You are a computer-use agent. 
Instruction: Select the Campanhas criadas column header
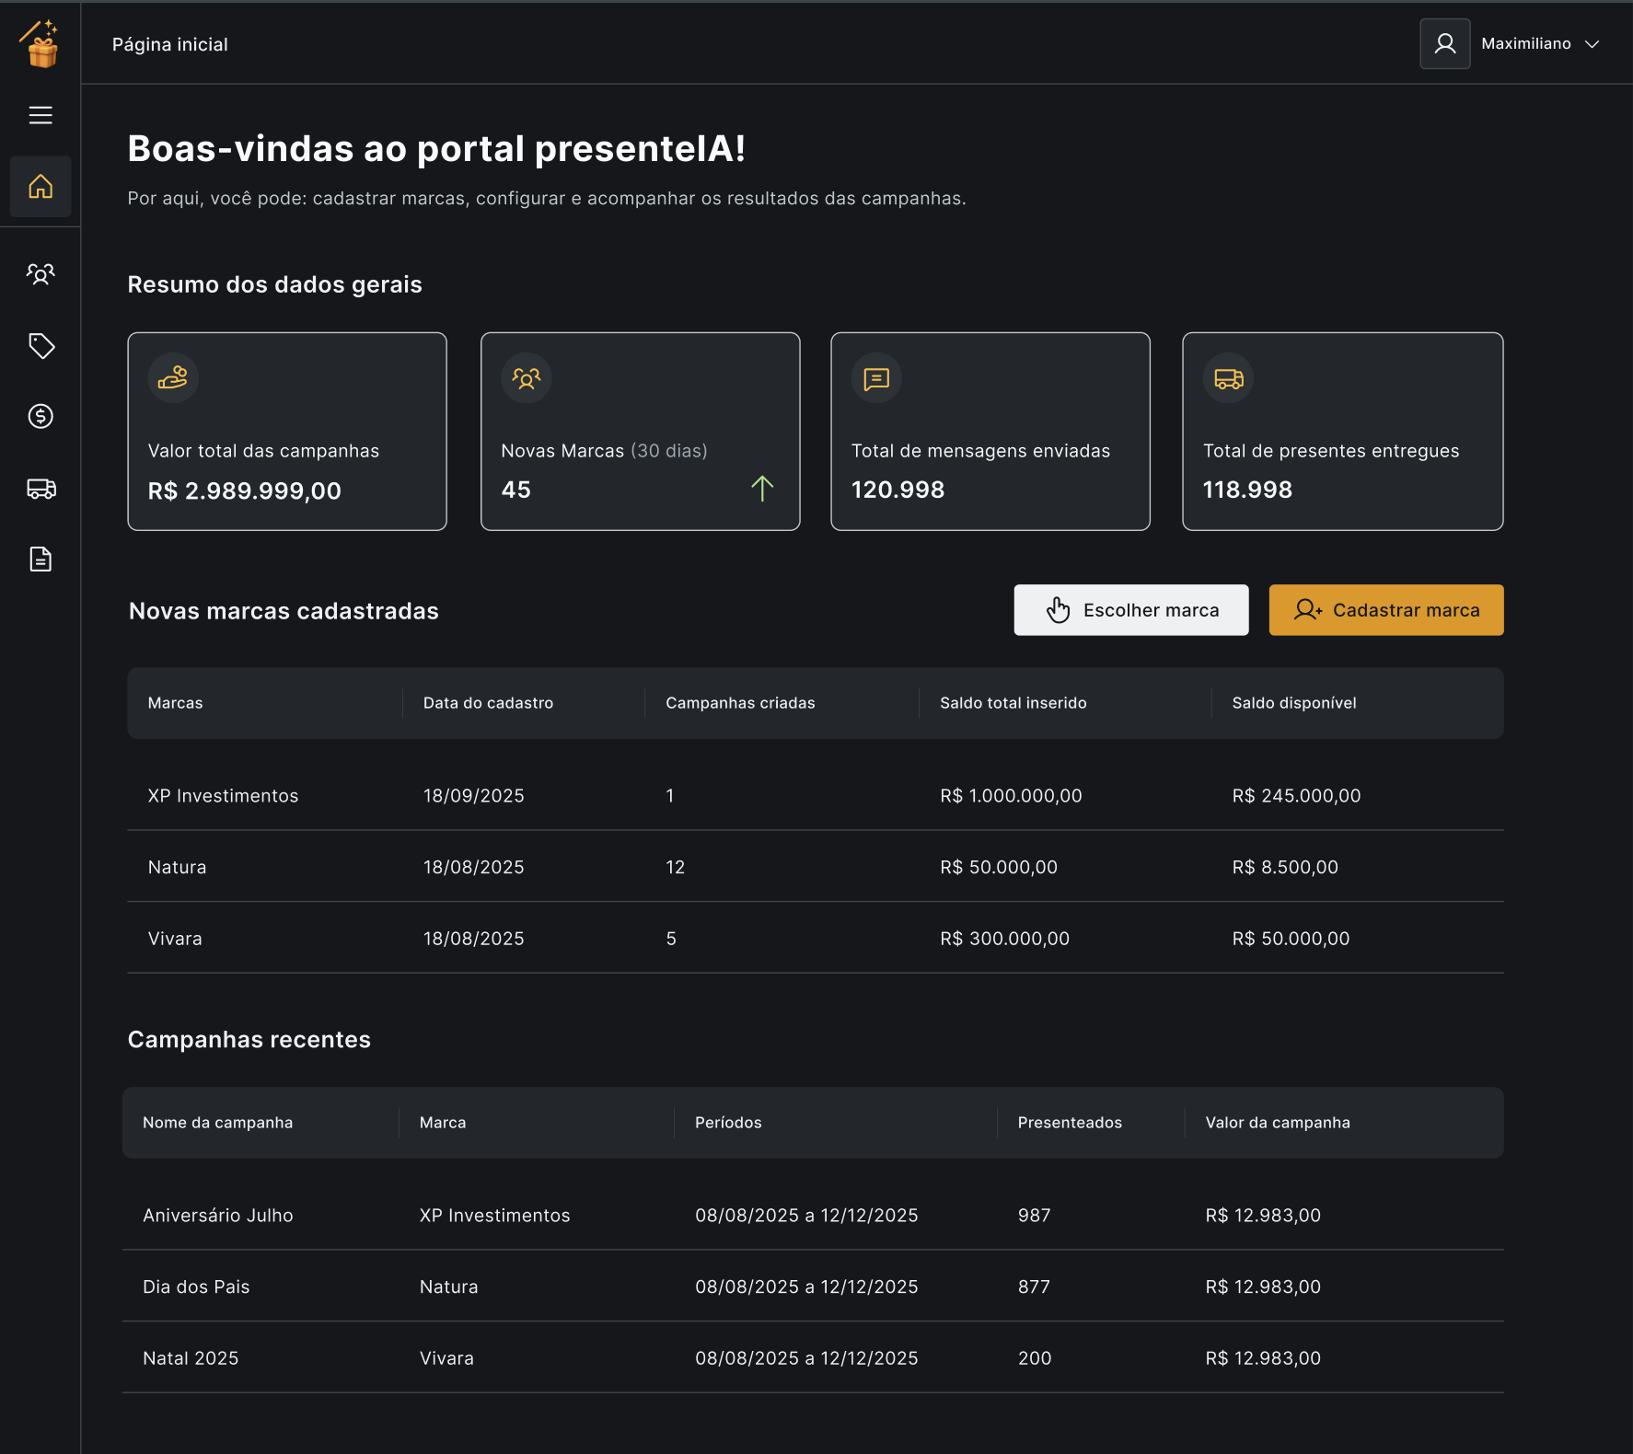pyautogui.click(x=740, y=703)
